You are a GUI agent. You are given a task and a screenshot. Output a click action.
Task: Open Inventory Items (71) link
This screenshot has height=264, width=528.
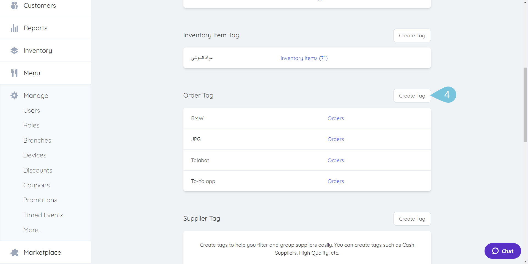pos(304,58)
